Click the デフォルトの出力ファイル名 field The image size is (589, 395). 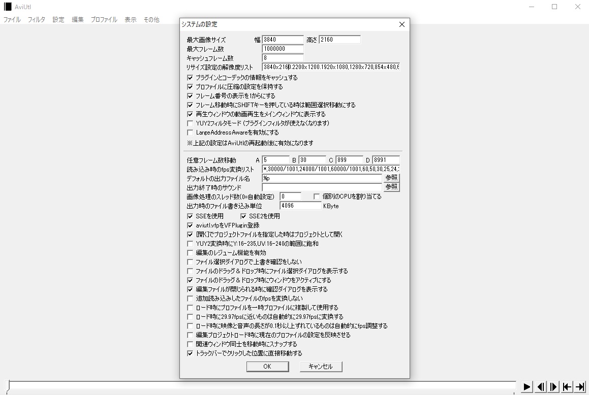[x=322, y=178]
